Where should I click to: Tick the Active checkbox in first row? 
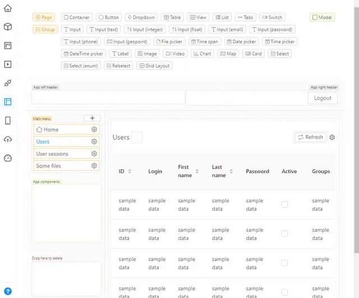(284, 205)
